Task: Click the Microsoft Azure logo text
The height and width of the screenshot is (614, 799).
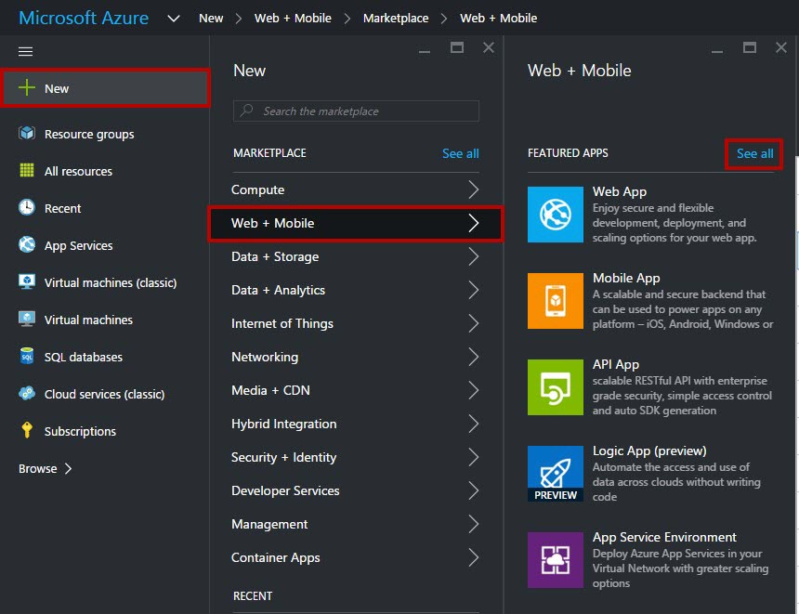Action: (84, 18)
